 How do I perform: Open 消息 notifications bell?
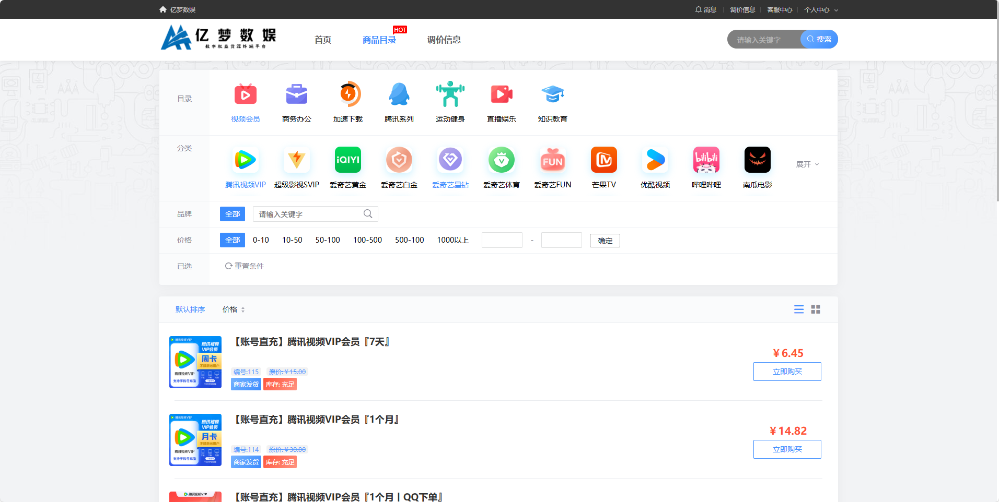705,9
